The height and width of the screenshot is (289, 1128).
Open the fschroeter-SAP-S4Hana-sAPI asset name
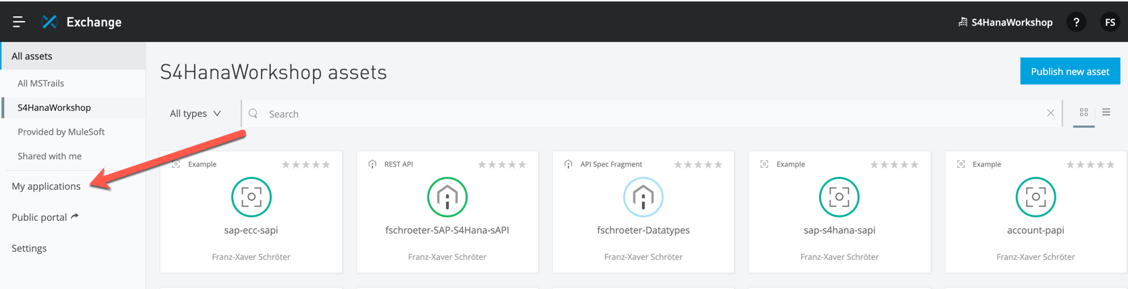pyautogui.click(x=447, y=230)
